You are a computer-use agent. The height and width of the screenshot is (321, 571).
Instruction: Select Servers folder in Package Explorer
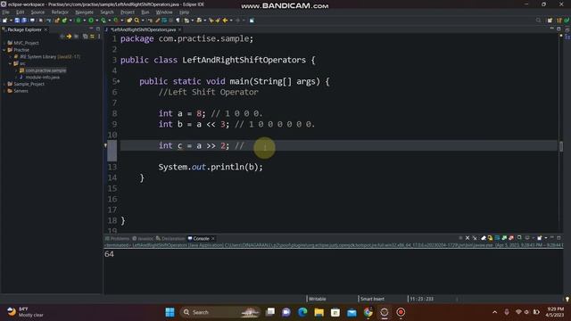21,91
